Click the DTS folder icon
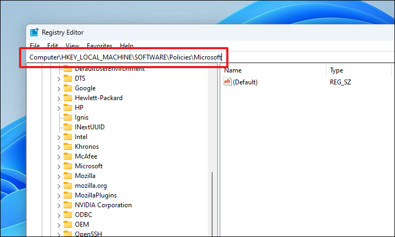The width and height of the screenshot is (395, 237). click(67, 78)
